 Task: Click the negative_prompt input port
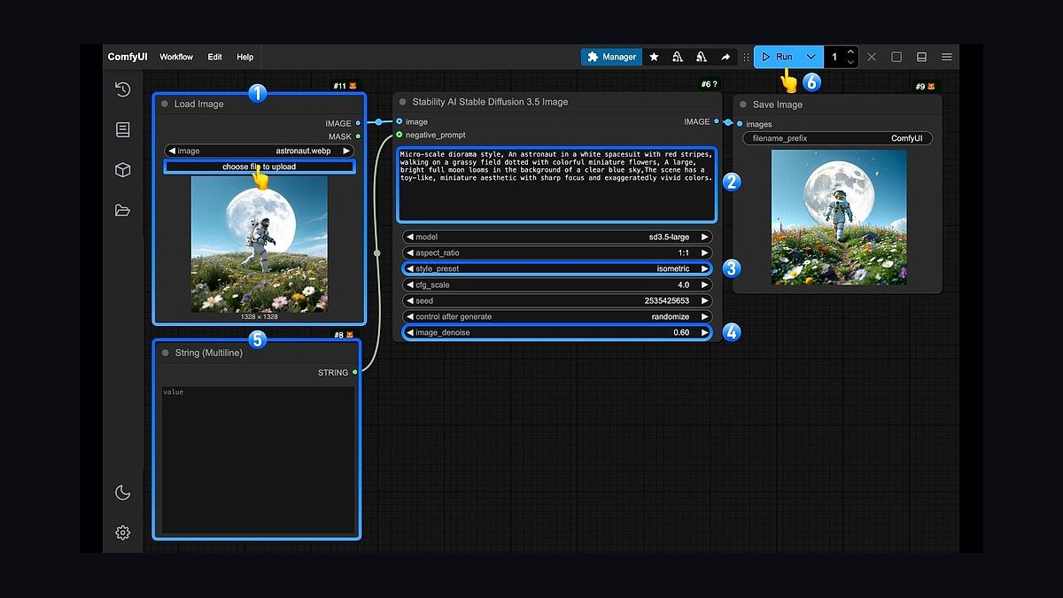pyautogui.click(x=400, y=135)
